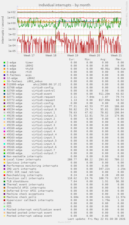Click the virtio1-output.0 dark red swatch
Image resolution: width=129 pixels, height=225 pixels.
(4, 110)
